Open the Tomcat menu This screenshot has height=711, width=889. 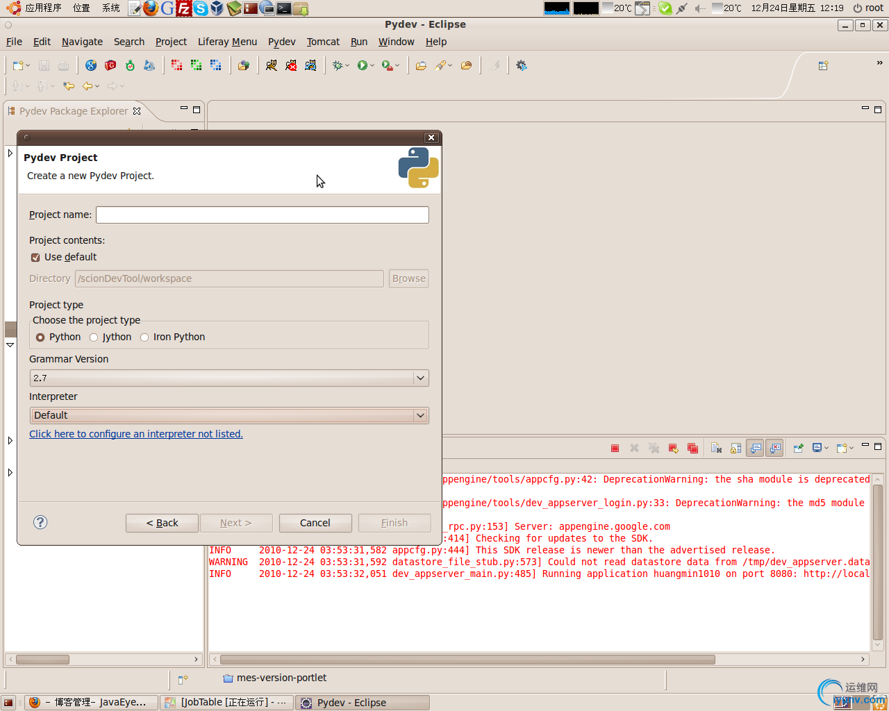tap(323, 42)
